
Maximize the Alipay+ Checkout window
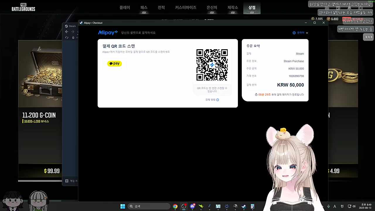click(315, 23)
